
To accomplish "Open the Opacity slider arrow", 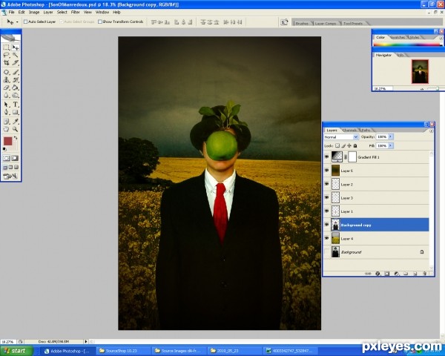I will point(391,136).
